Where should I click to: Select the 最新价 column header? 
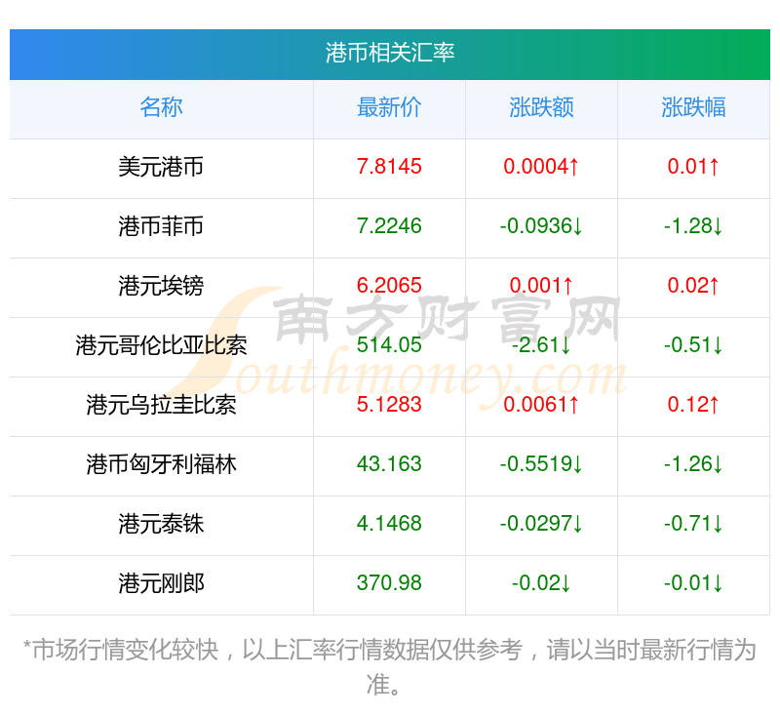[x=389, y=107]
